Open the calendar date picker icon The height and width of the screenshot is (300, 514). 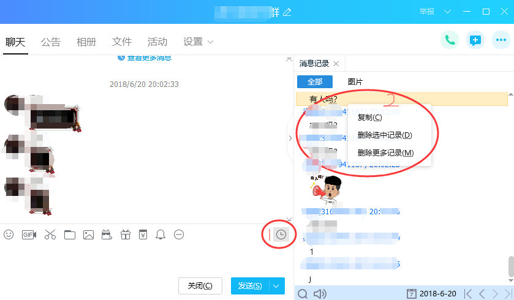(411, 294)
